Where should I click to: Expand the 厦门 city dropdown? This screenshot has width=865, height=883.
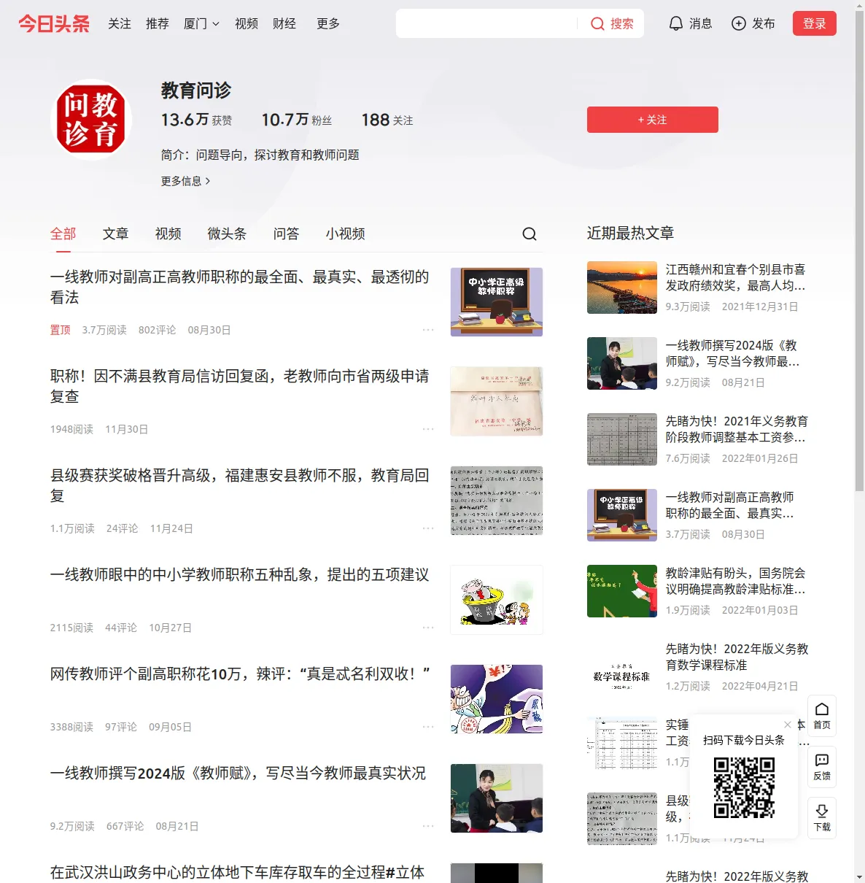pyautogui.click(x=201, y=24)
